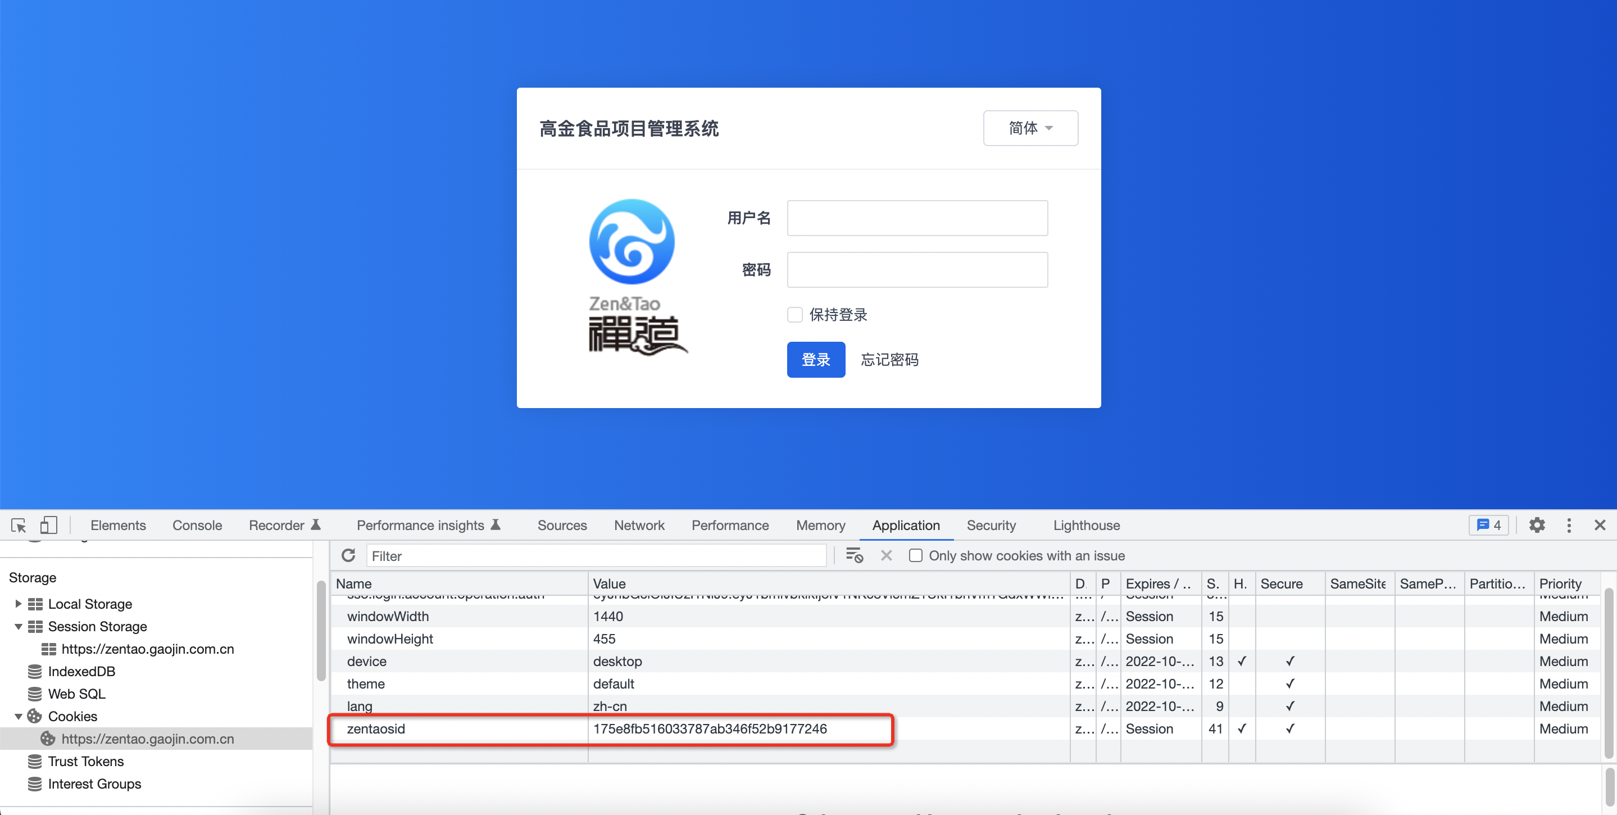Viewport: 1617px width, 815px height.
Task: Enable Only show cookies with an issue
Action: pos(916,556)
